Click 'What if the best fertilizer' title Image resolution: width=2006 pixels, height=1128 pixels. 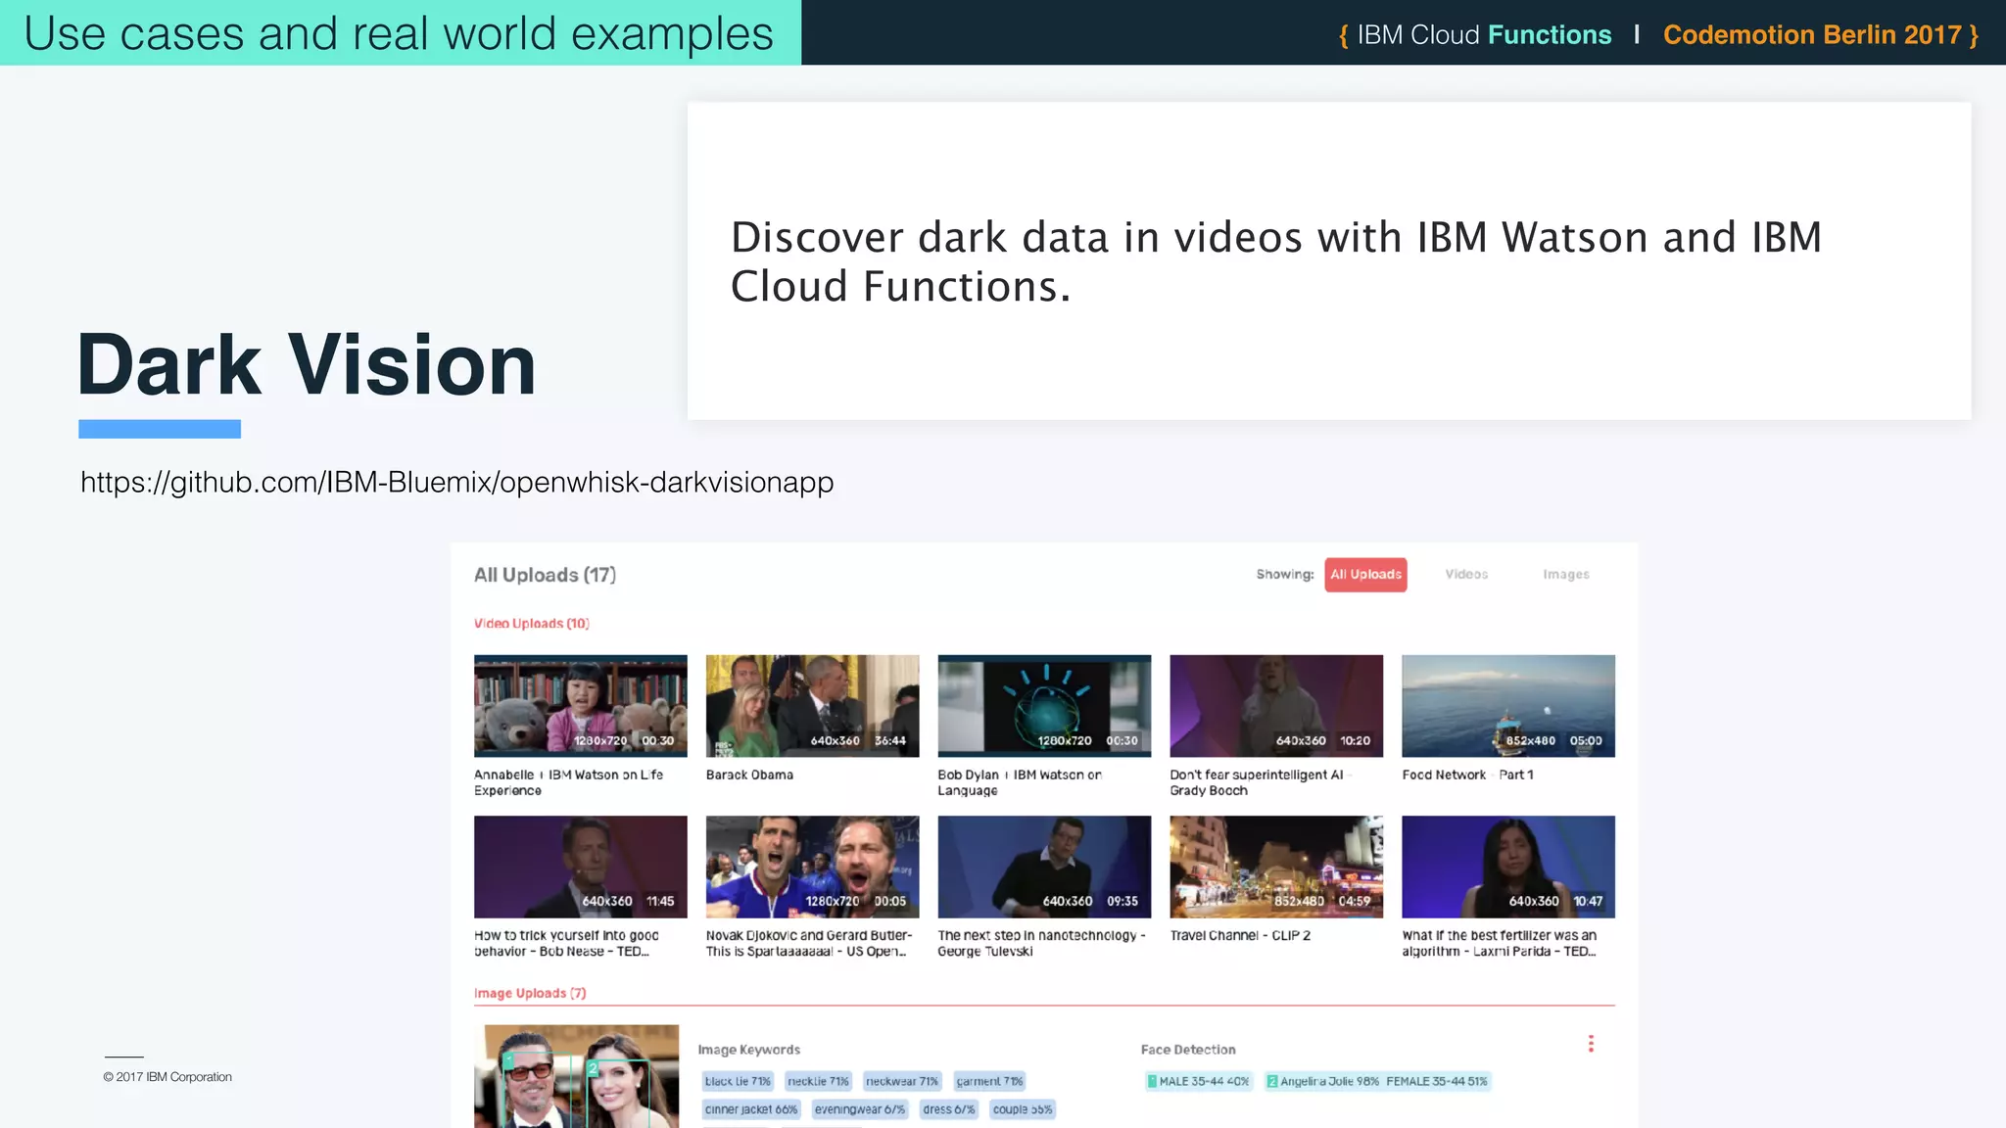click(x=1500, y=943)
